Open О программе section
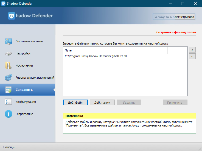 tap(24, 114)
